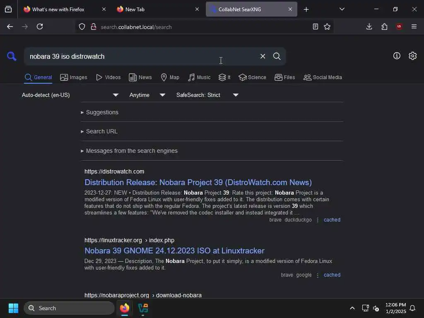Open cached copy of DistroWatch result

332,220
